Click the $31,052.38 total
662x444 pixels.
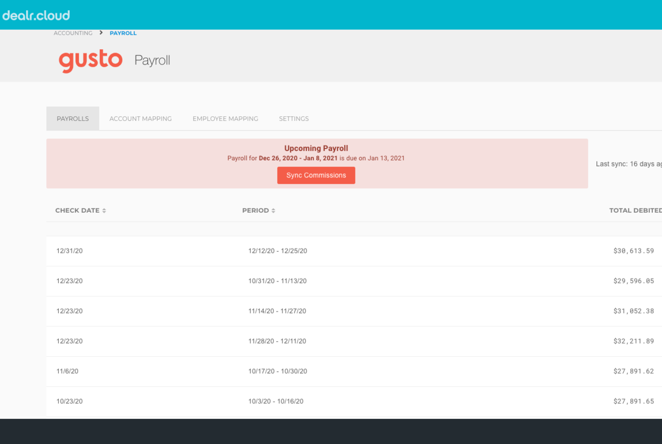[x=633, y=311]
